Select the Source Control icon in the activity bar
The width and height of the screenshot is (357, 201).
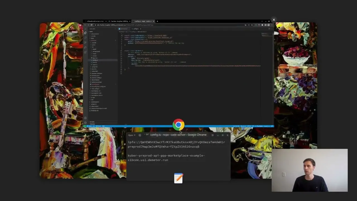(x=85, y=42)
